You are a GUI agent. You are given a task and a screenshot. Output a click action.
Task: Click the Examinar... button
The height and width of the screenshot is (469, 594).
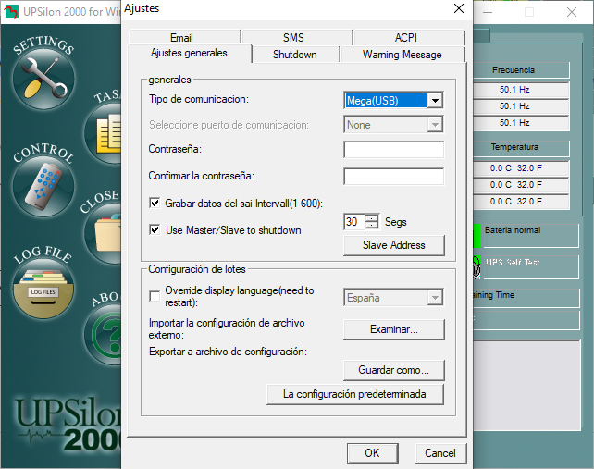click(x=394, y=329)
